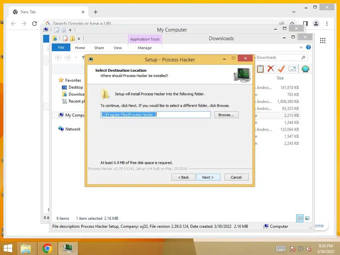
Task: Browse for a different install folder
Action: (x=226, y=115)
